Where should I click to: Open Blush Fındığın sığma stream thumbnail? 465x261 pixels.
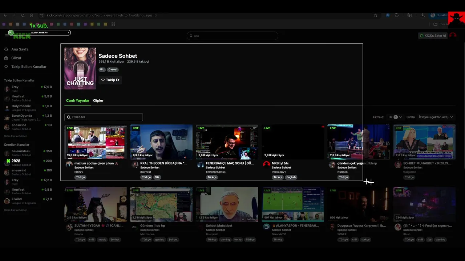pyautogui.click(x=424, y=204)
